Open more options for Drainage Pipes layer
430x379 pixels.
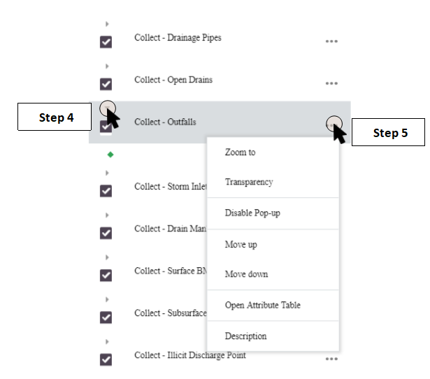pos(331,41)
